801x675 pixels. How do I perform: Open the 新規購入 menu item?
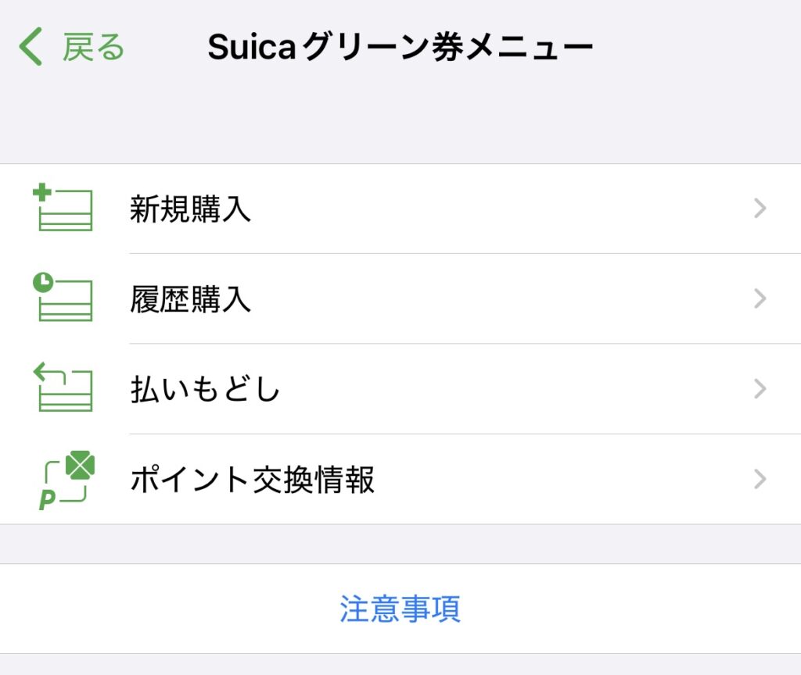[x=400, y=209]
